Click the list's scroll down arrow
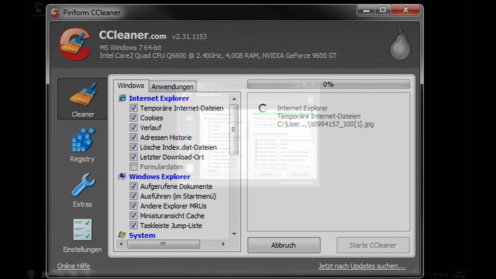 (234, 234)
